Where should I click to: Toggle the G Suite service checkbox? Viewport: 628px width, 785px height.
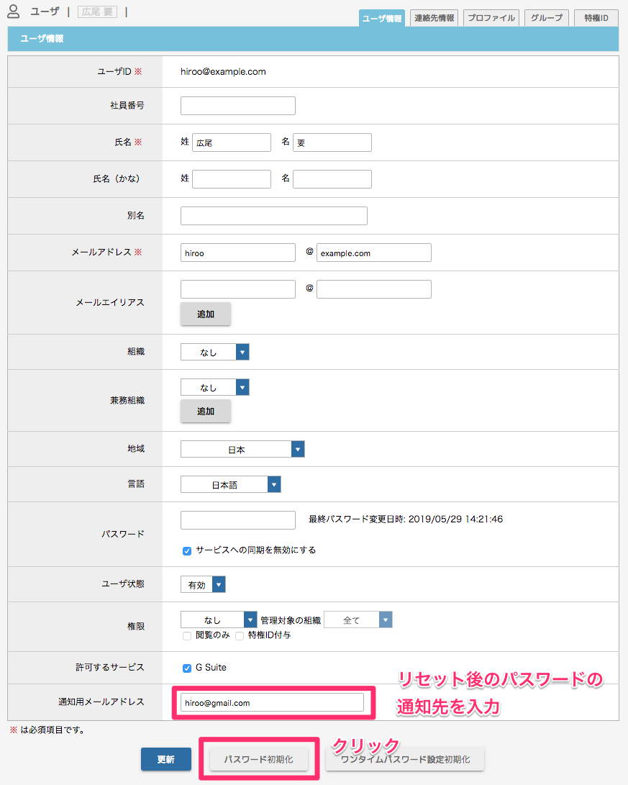(x=187, y=668)
